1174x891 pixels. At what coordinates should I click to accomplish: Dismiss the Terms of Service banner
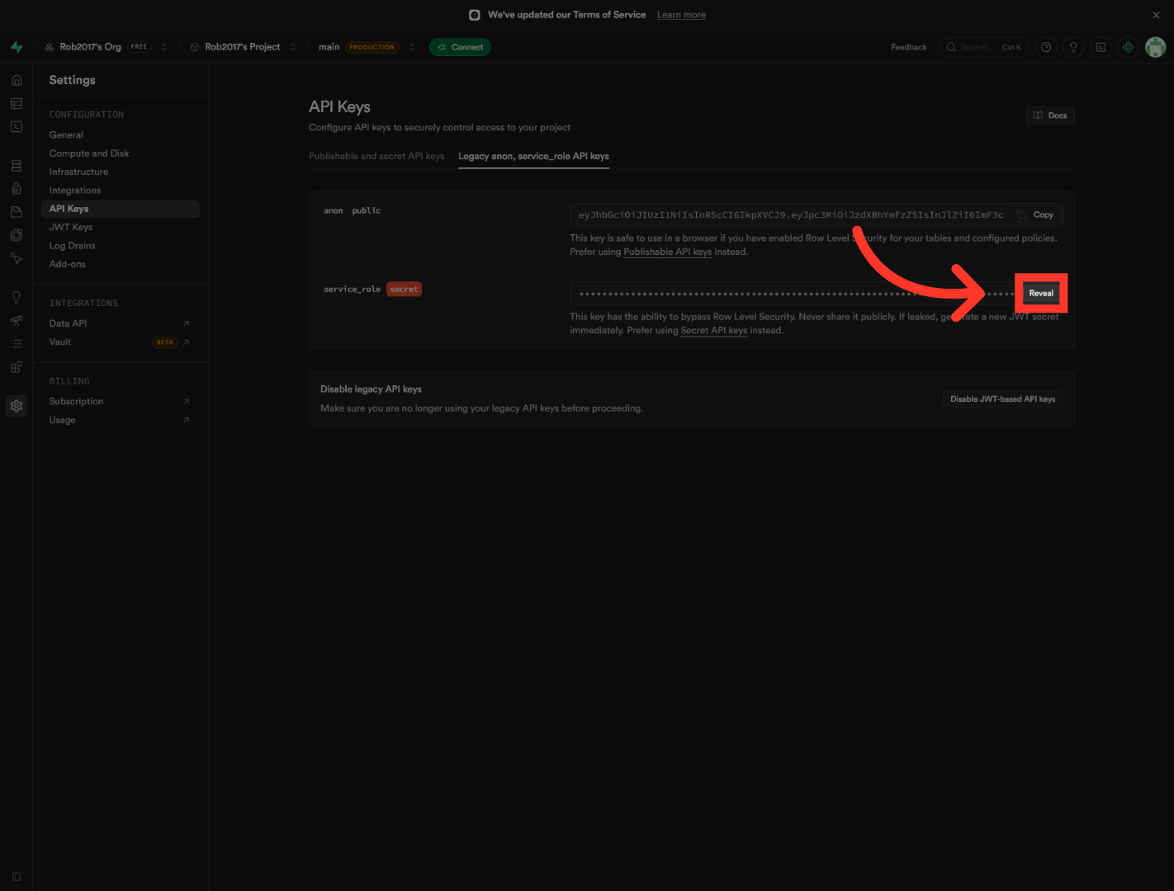click(x=1156, y=15)
